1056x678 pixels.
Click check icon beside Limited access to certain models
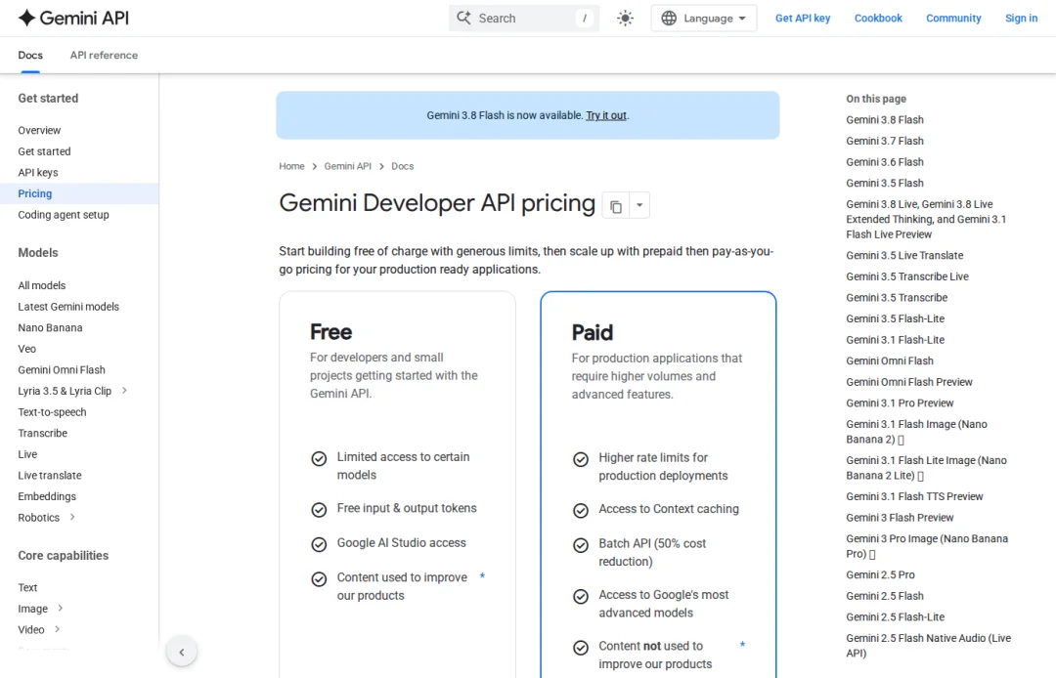[319, 459]
